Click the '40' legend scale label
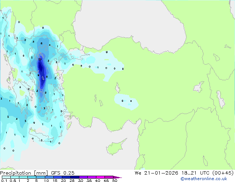The width and height of the screenshot is (235, 182). (x=97, y=181)
